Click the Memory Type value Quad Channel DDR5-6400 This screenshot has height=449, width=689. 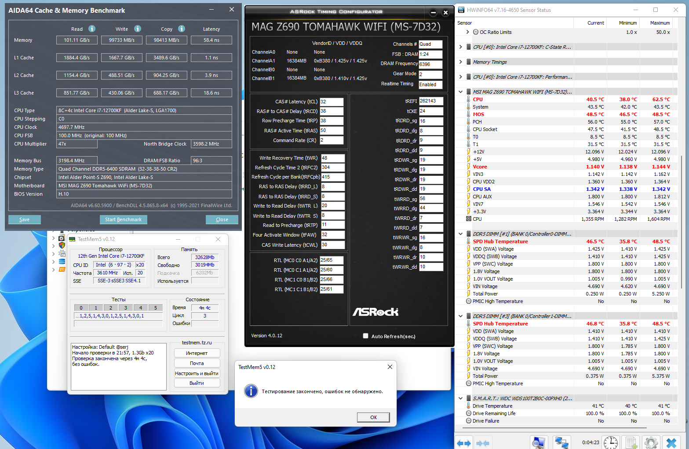(145, 169)
